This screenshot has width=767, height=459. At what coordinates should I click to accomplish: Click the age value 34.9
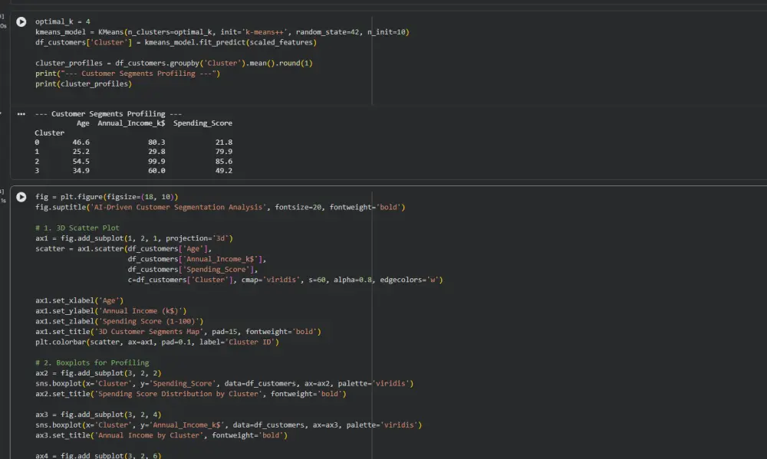81,171
